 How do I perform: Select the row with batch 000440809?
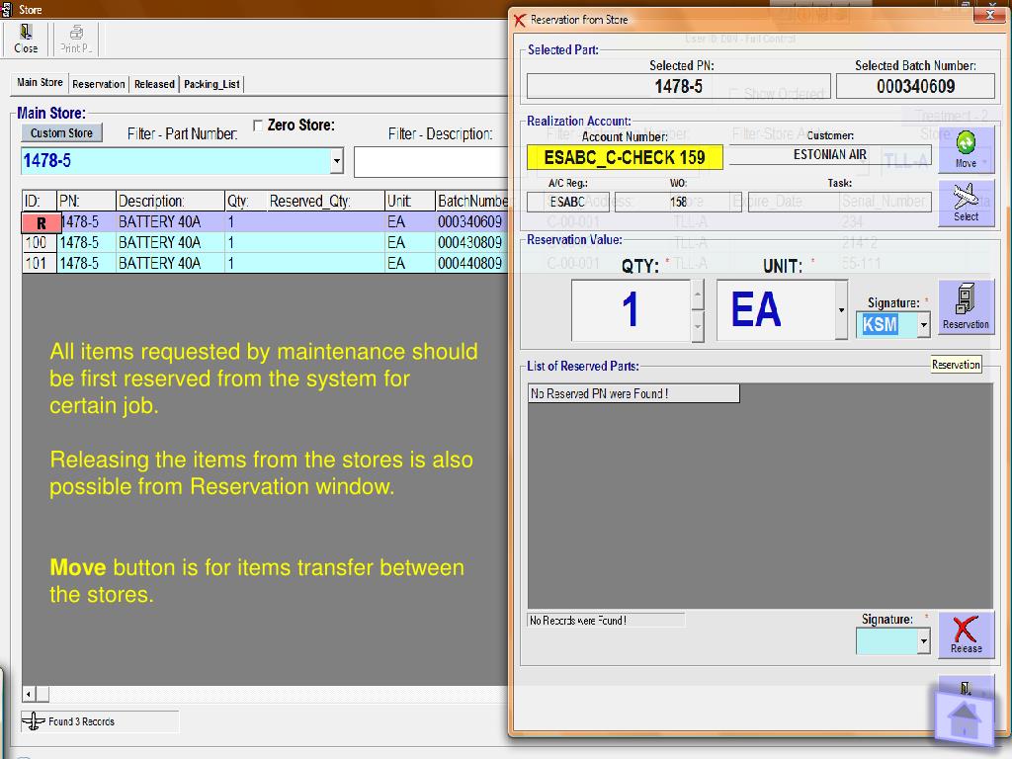265,263
